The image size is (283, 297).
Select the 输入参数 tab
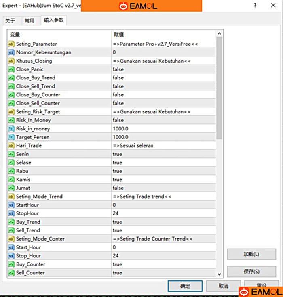(x=54, y=20)
